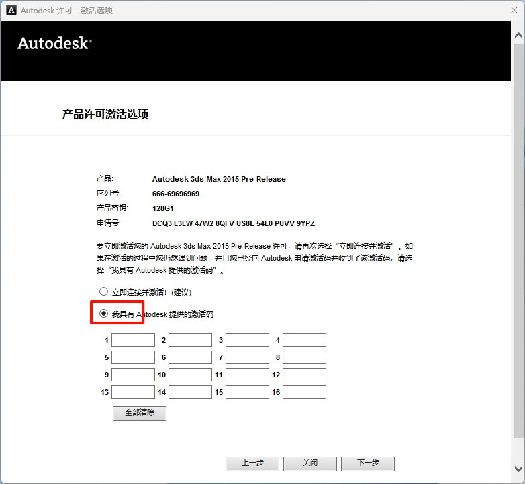Focus activation code field 9
The width and height of the screenshot is (525, 484).
coord(133,375)
